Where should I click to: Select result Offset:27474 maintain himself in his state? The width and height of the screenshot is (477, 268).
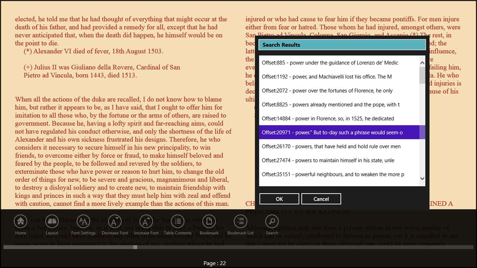tap(339, 160)
